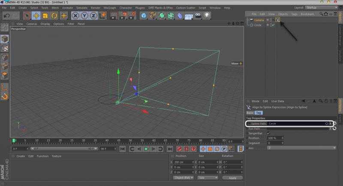Screen dimensions: 343x186
Task: Switch to the Basic tab in Attributes
Action: [250, 112]
